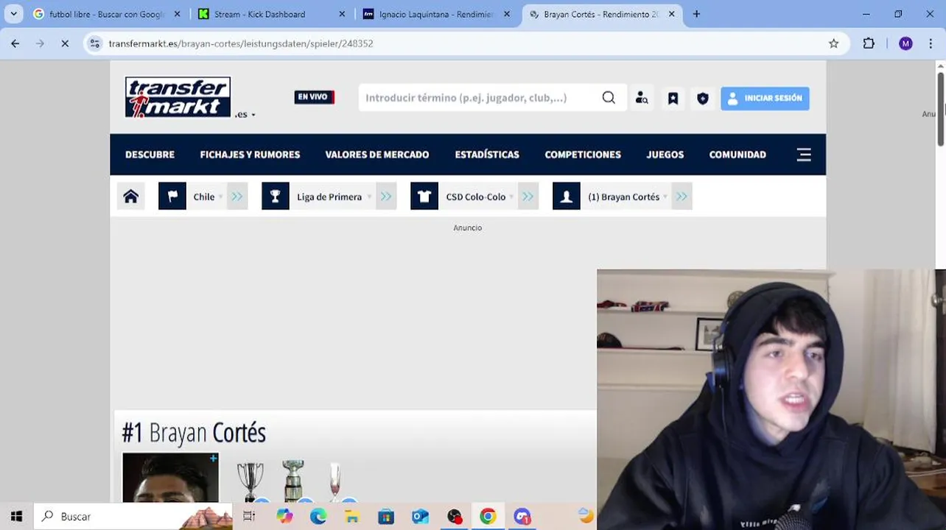Open the Chrome profile avatar M
946x530 pixels.
(x=905, y=43)
